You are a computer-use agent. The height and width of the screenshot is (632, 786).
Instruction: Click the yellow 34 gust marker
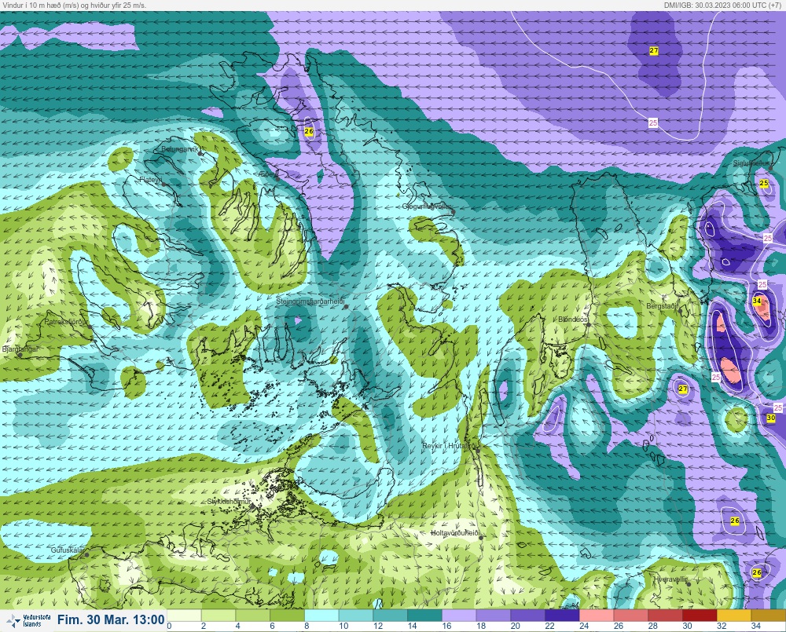tap(757, 301)
